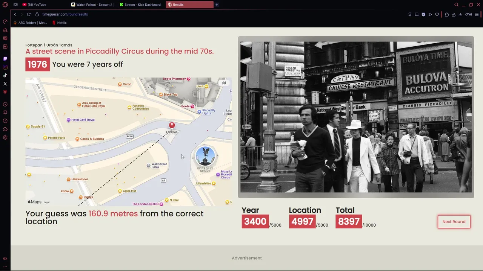The height and width of the screenshot is (271, 483).
Task: Click the Boots Pharmacy map label
Action: 176,79
